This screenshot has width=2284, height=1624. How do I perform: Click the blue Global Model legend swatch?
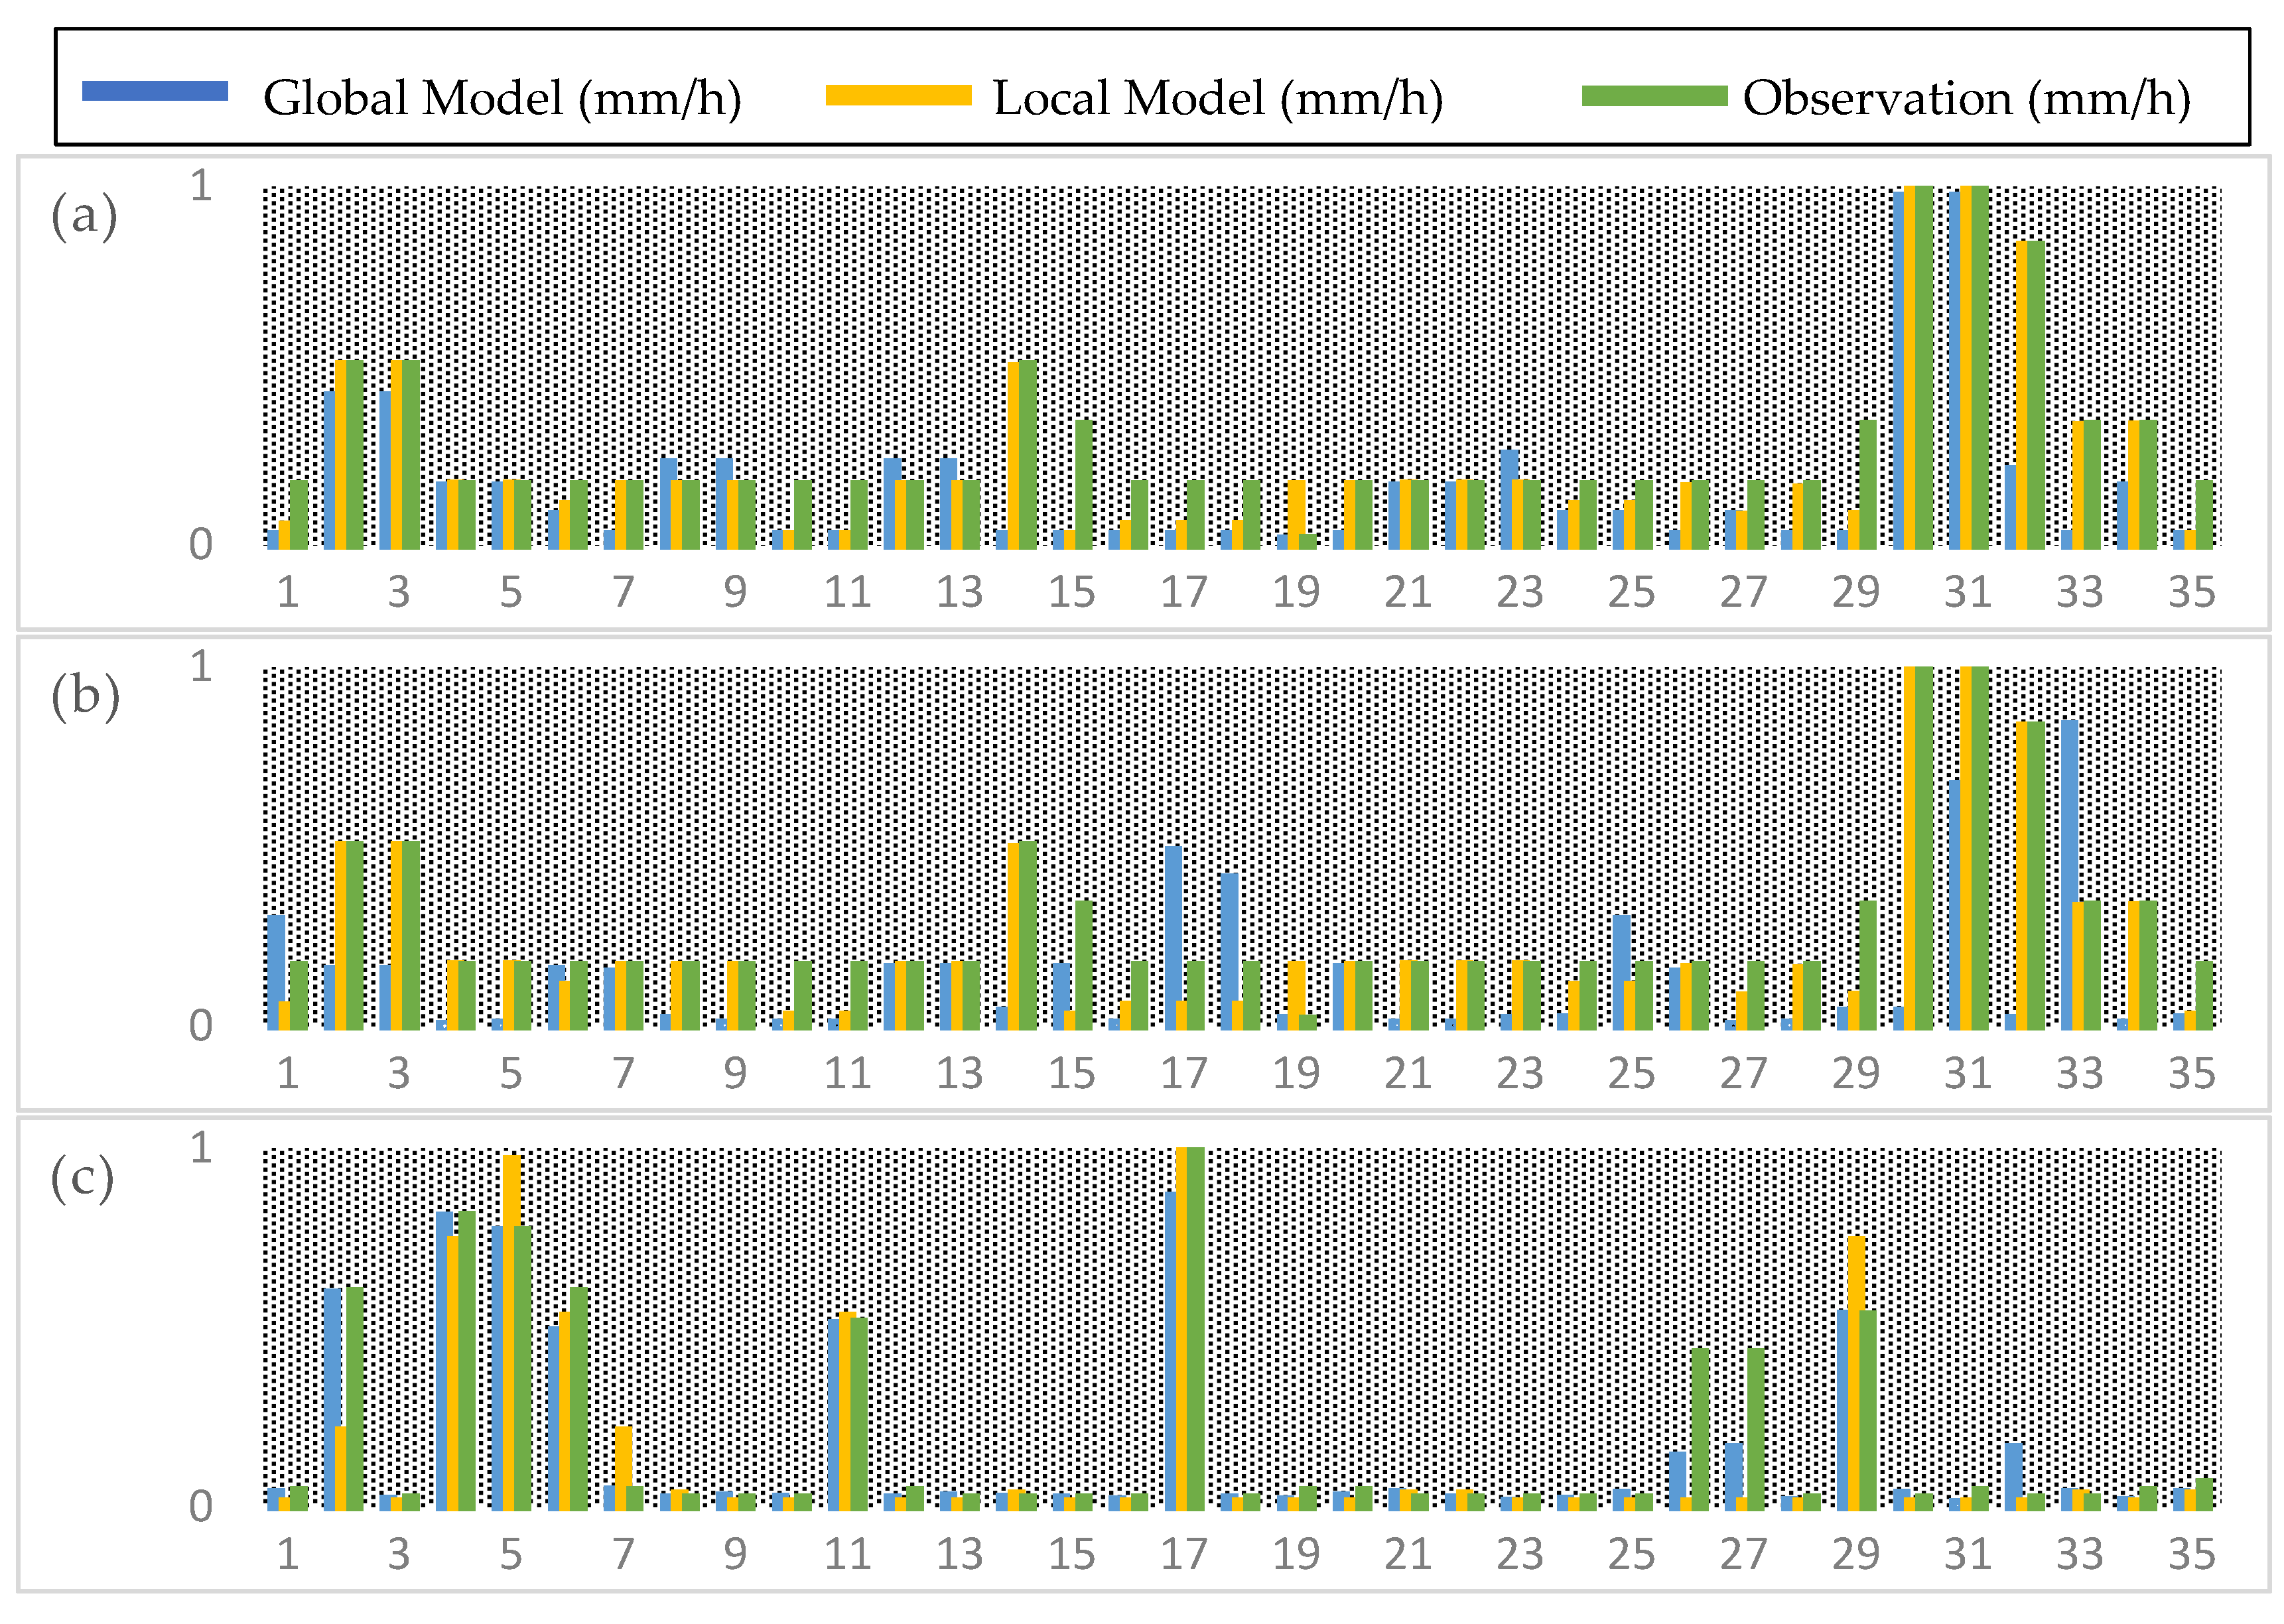coord(154,92)
